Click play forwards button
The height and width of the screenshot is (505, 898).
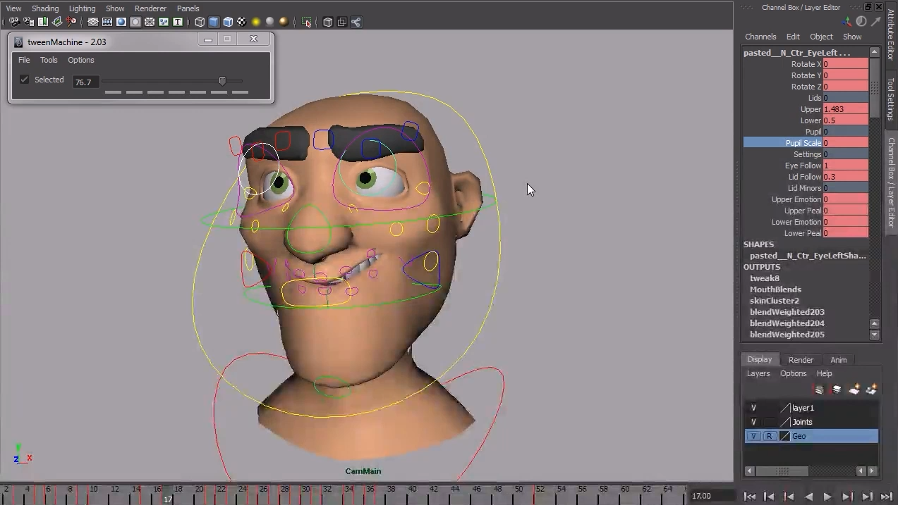tap(827, 497)
